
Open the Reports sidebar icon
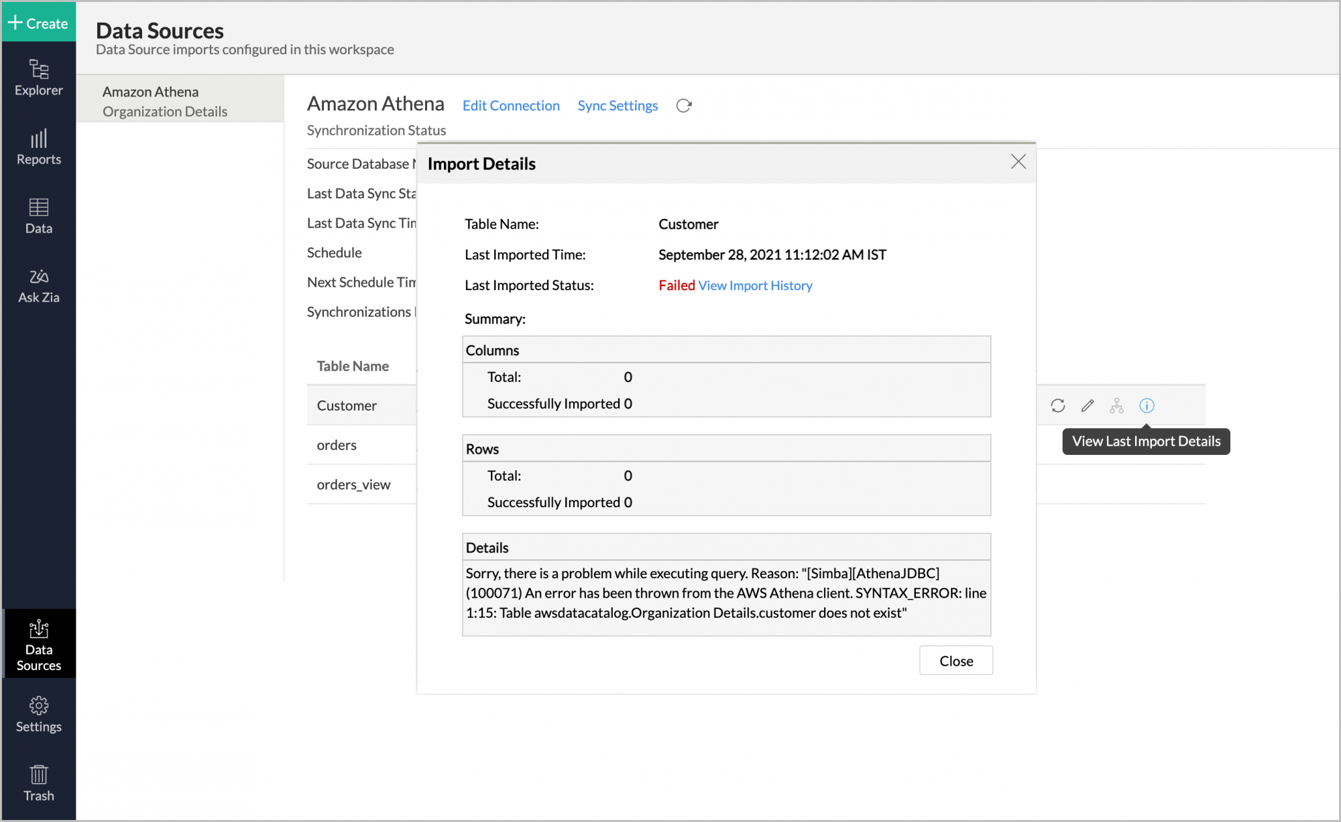tap(38, 147)
